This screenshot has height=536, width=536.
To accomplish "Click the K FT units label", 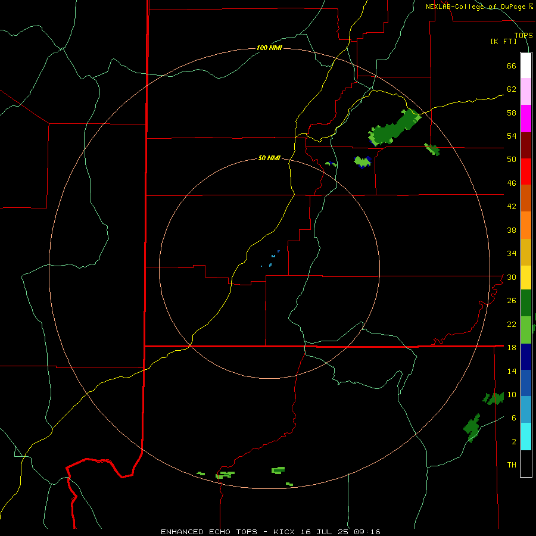I will tap(503, 41).
